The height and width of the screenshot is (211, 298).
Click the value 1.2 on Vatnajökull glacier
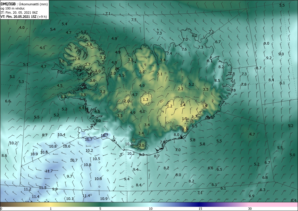(x=170, y=106)
